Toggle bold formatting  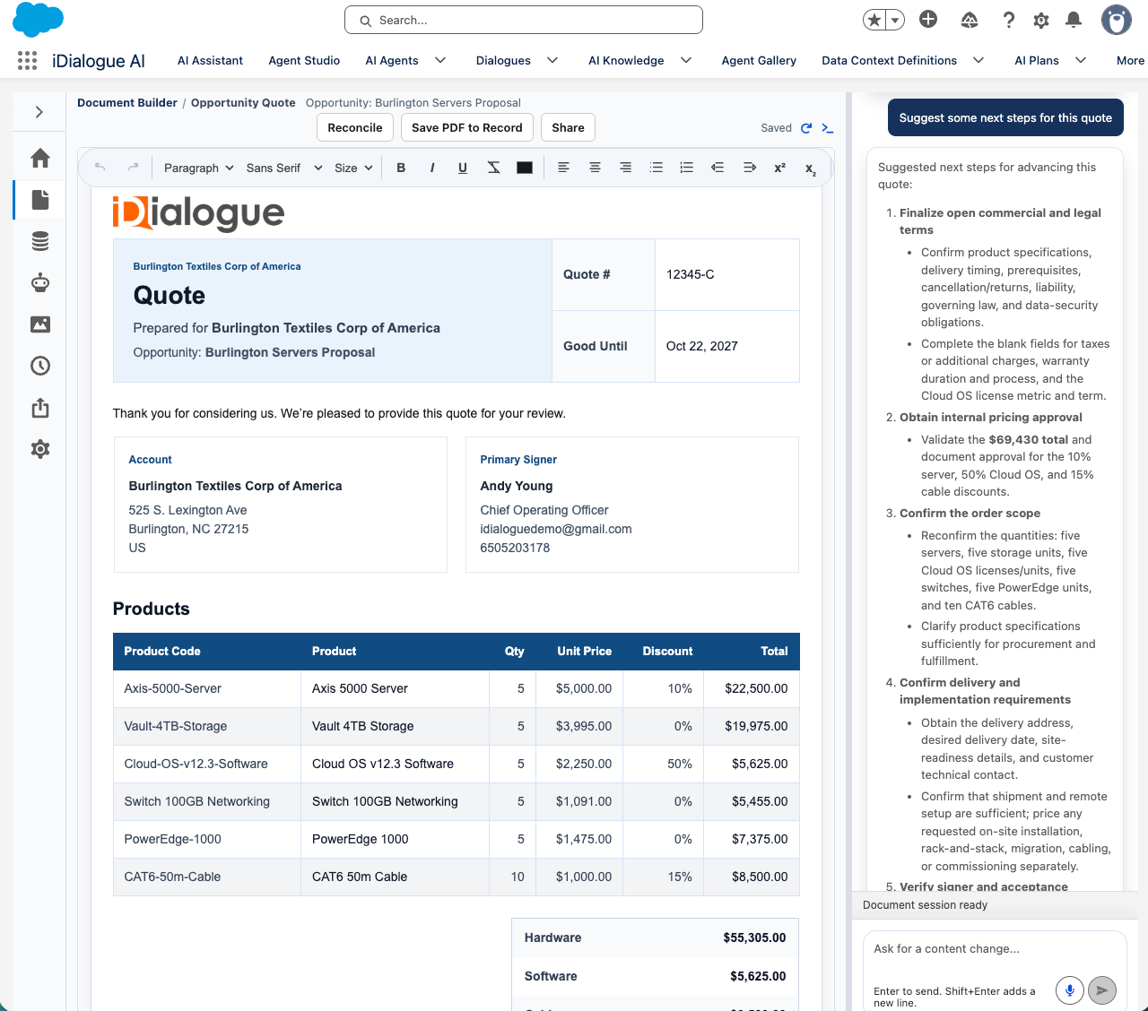(401, 168)
